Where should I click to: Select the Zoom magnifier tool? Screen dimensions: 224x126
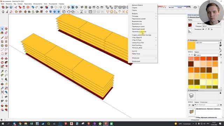pyautogui.click(x=2, y=88)
